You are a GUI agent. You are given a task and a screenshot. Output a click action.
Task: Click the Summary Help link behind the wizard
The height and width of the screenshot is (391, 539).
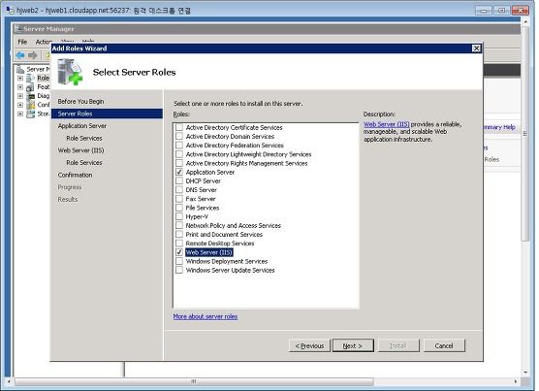[499, 127]
